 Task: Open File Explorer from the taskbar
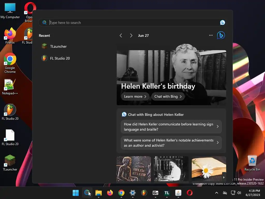point(99,193)
